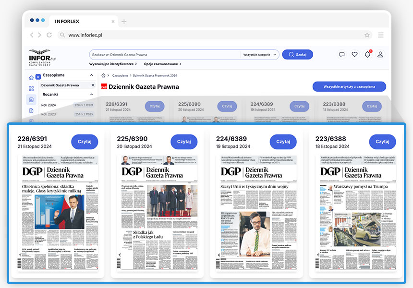
Task: Open the chat messages icon
Action: coord(341,55)
